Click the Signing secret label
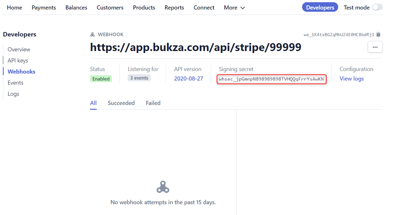This screenshot has height=215, width=394. (x=236, y=69)
